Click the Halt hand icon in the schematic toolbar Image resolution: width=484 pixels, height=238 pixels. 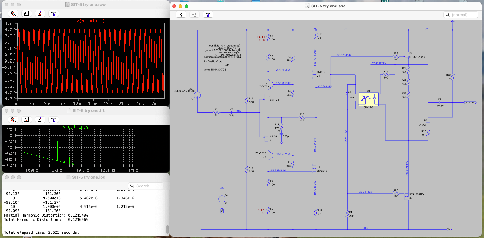click(x=194, y=14)
